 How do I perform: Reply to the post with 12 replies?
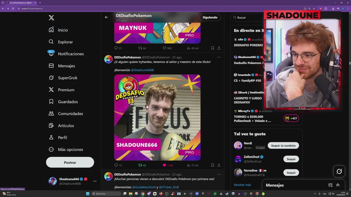[118, 165]
